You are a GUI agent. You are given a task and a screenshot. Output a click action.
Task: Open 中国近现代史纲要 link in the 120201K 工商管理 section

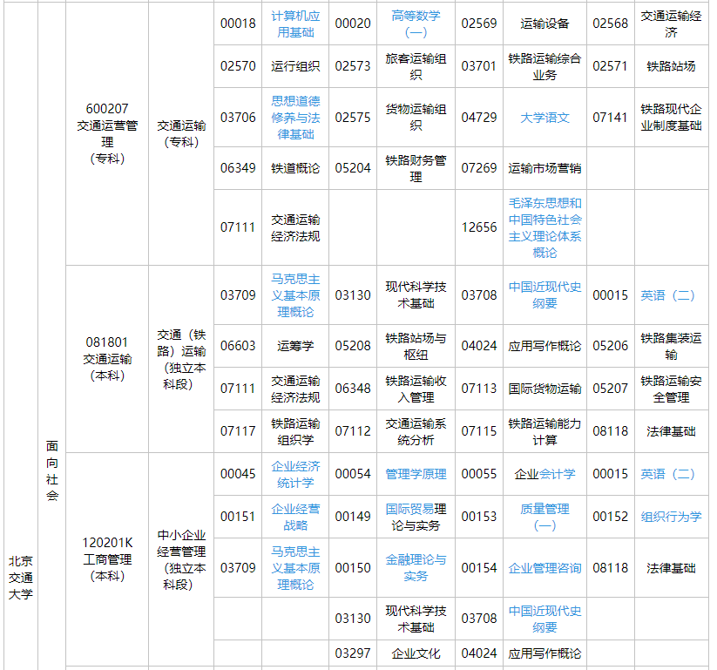point(545,619)
